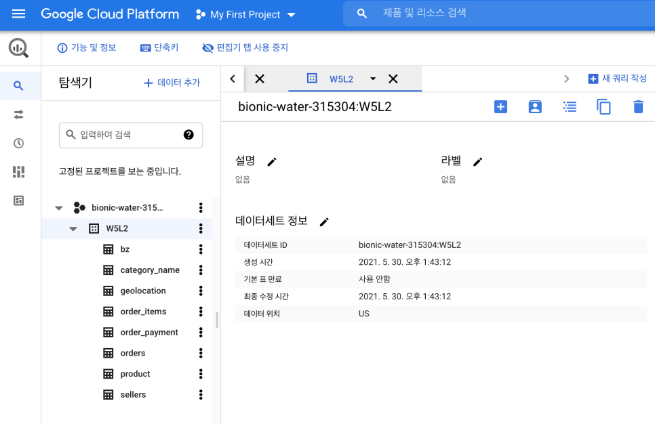The width and height of the screenshot is (655, 424).
Task: Switch to the W5L2 tab
Action: point(341,79)
